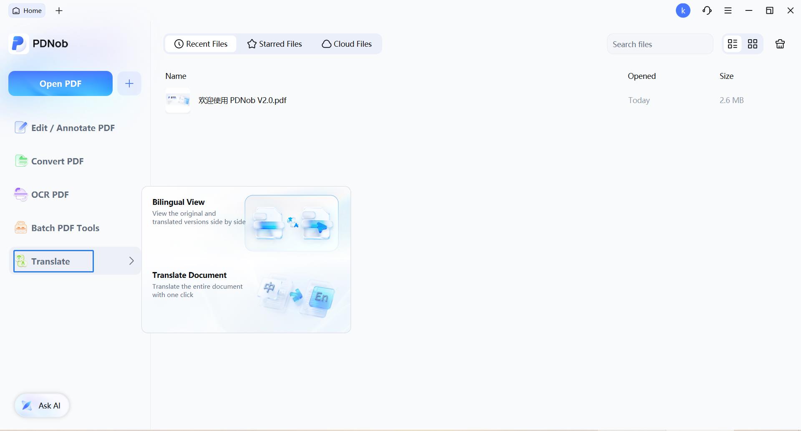The height and width of the screenshot is (431, 801).
Task: Click the 2.6 MB size value
Action: 732,100
